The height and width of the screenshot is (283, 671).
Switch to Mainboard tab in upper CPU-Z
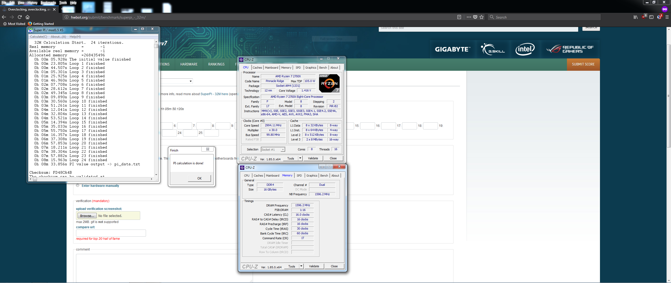coord(271,68)
